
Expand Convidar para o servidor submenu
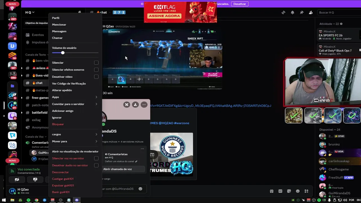[x=75, y=104]
